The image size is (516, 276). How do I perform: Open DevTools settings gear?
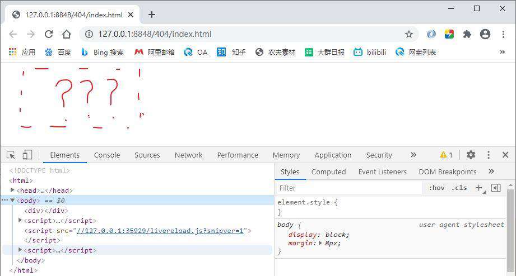[x=471, y=155]
